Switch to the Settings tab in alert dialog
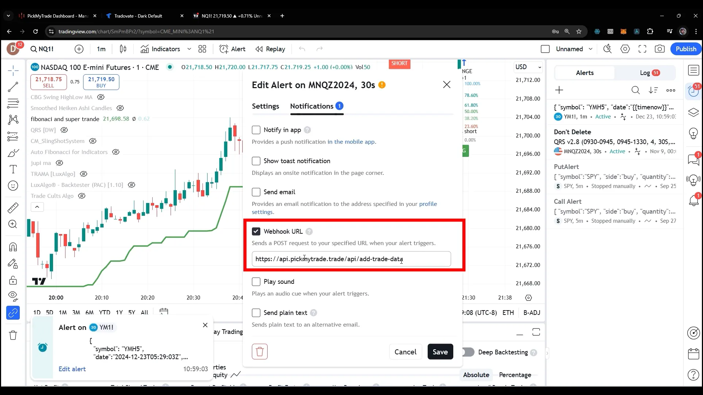This screenshot has width=703, height=395. tap(265, 106)
